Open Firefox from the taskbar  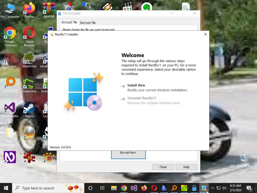[144, 188]
